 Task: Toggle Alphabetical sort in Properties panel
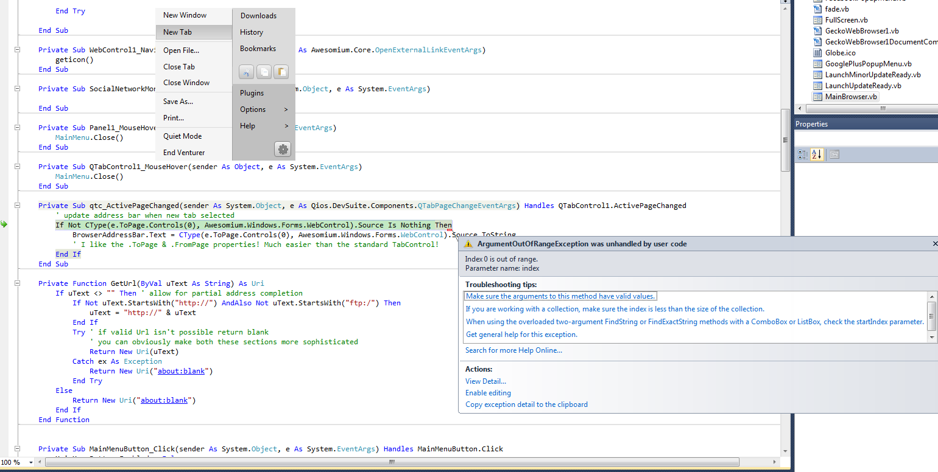point(816,154)
